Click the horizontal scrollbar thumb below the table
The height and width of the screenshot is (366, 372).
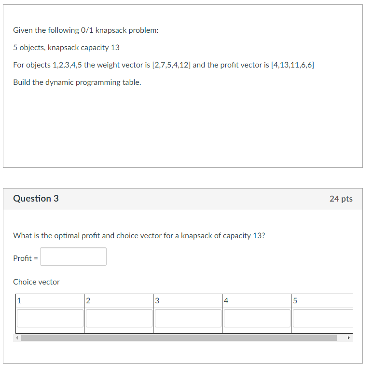[x=179, y=338]
